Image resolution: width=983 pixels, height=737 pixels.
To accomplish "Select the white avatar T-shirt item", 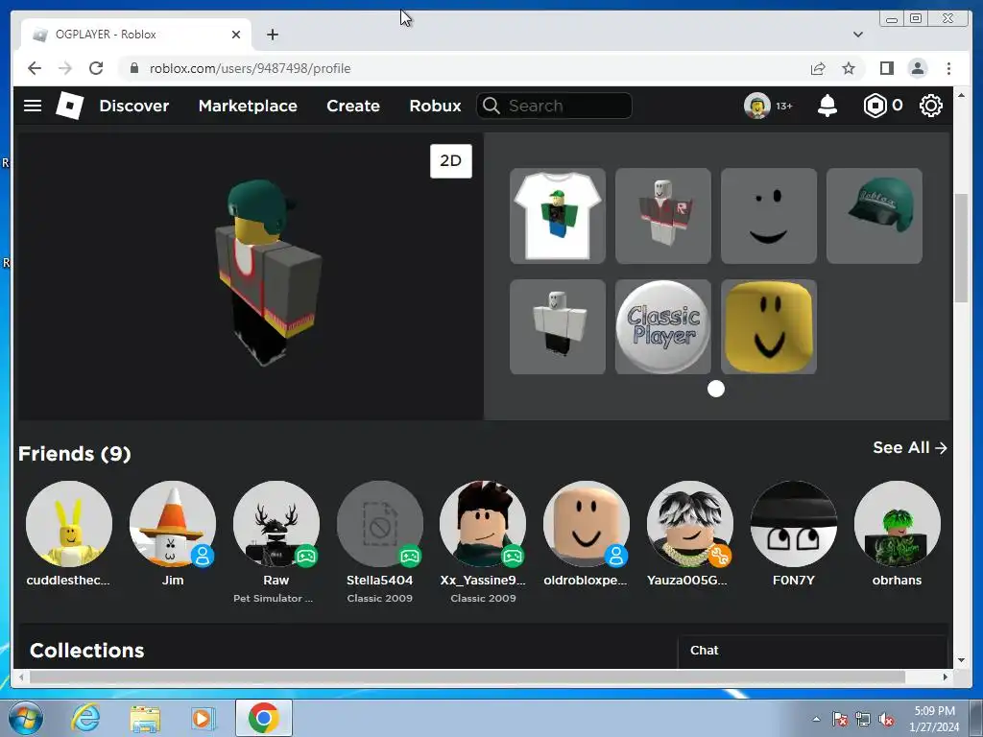I will coord(558,216).
